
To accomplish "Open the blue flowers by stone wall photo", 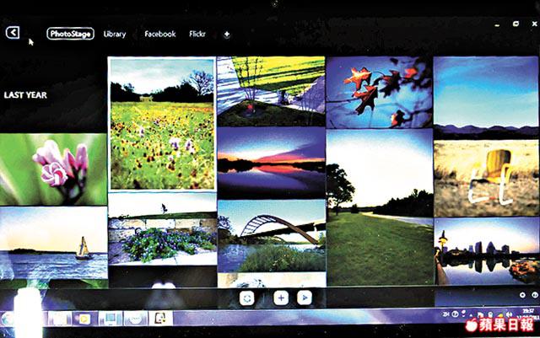I will click(163, 229).
